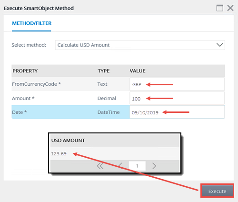Go to previous results page
Image resolution: width=238 pixels, height=202 pixels.
pos(120,166)
